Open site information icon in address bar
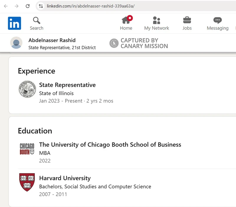This screenshot has height=207, width=236. point(41,6)
